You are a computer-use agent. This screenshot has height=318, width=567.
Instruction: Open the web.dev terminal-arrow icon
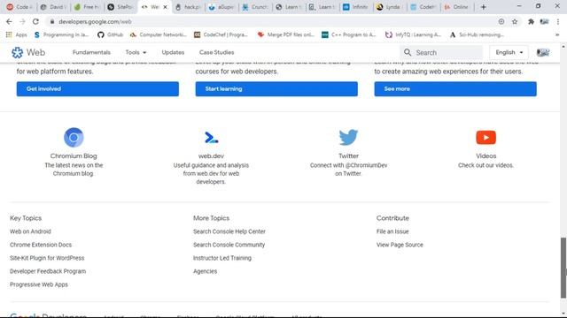coord(211,138)
